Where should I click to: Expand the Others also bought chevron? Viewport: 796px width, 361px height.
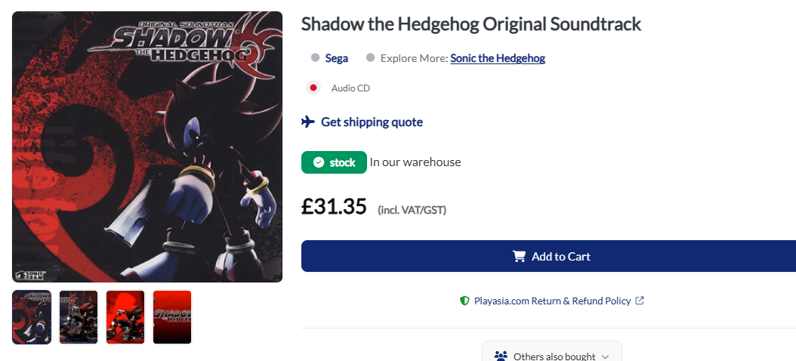(605, 356)
